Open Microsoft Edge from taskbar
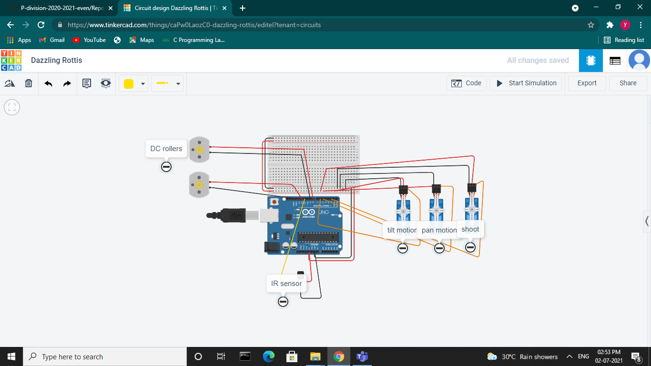Screen dimensions: 651x366 point(269,356)
